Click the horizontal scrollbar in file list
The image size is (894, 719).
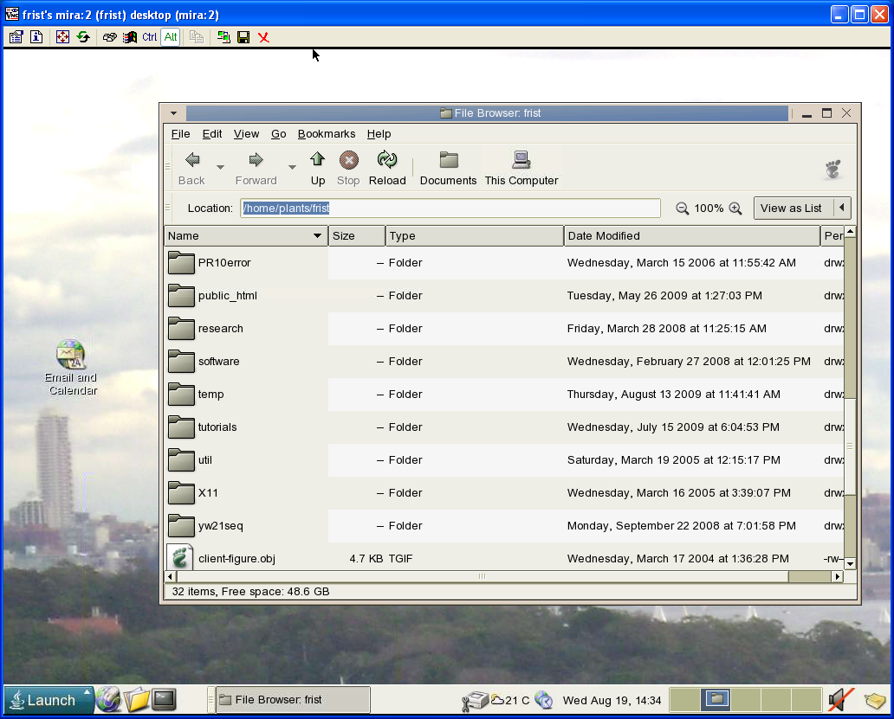482,577
